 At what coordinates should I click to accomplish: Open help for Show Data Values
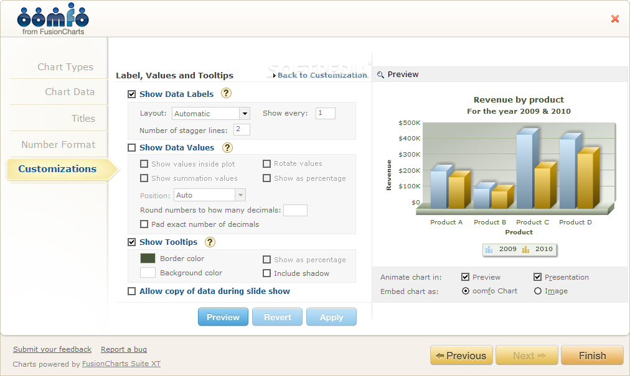[x=227, y=147]
